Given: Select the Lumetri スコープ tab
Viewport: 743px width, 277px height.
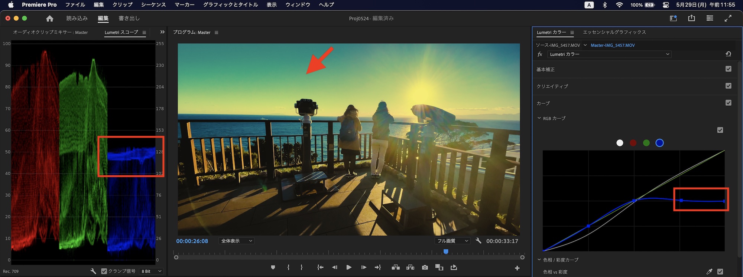Looking at the screenshot, I should (121, 33).
